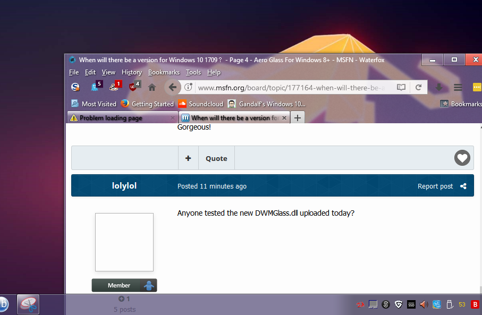Click the Intel graphics tray icon
Image resolution: width=482 pixels, height=315 pixels.
pyautogui.click(x=436, y=304)
